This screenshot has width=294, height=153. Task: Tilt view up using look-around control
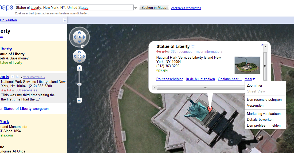tap(79, 33)
